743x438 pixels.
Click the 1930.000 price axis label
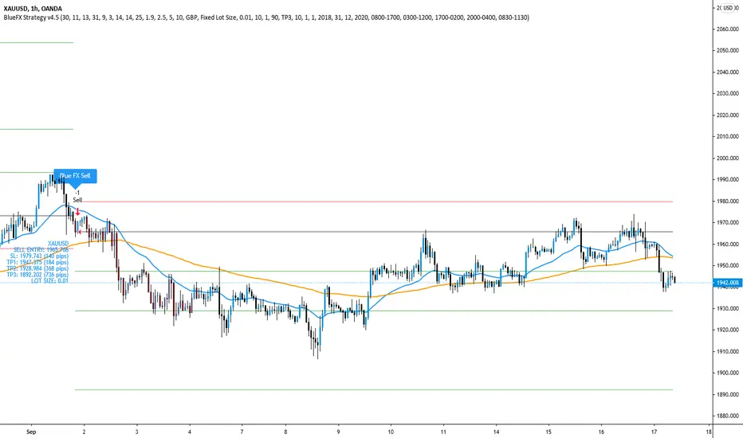point(728,309)
